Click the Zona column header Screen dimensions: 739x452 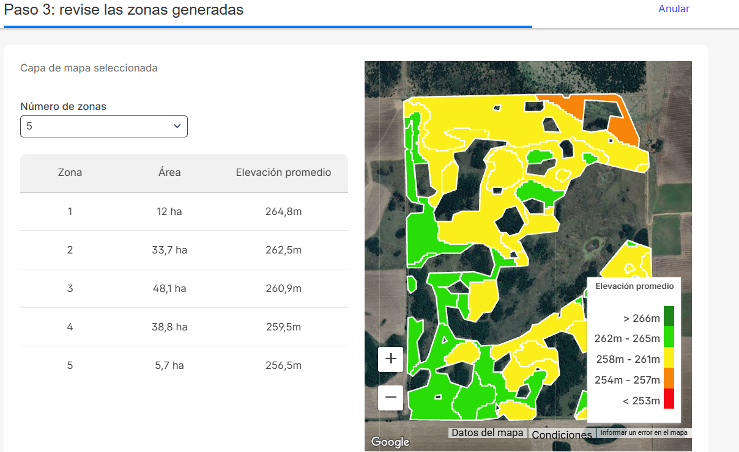coord(70,173)
